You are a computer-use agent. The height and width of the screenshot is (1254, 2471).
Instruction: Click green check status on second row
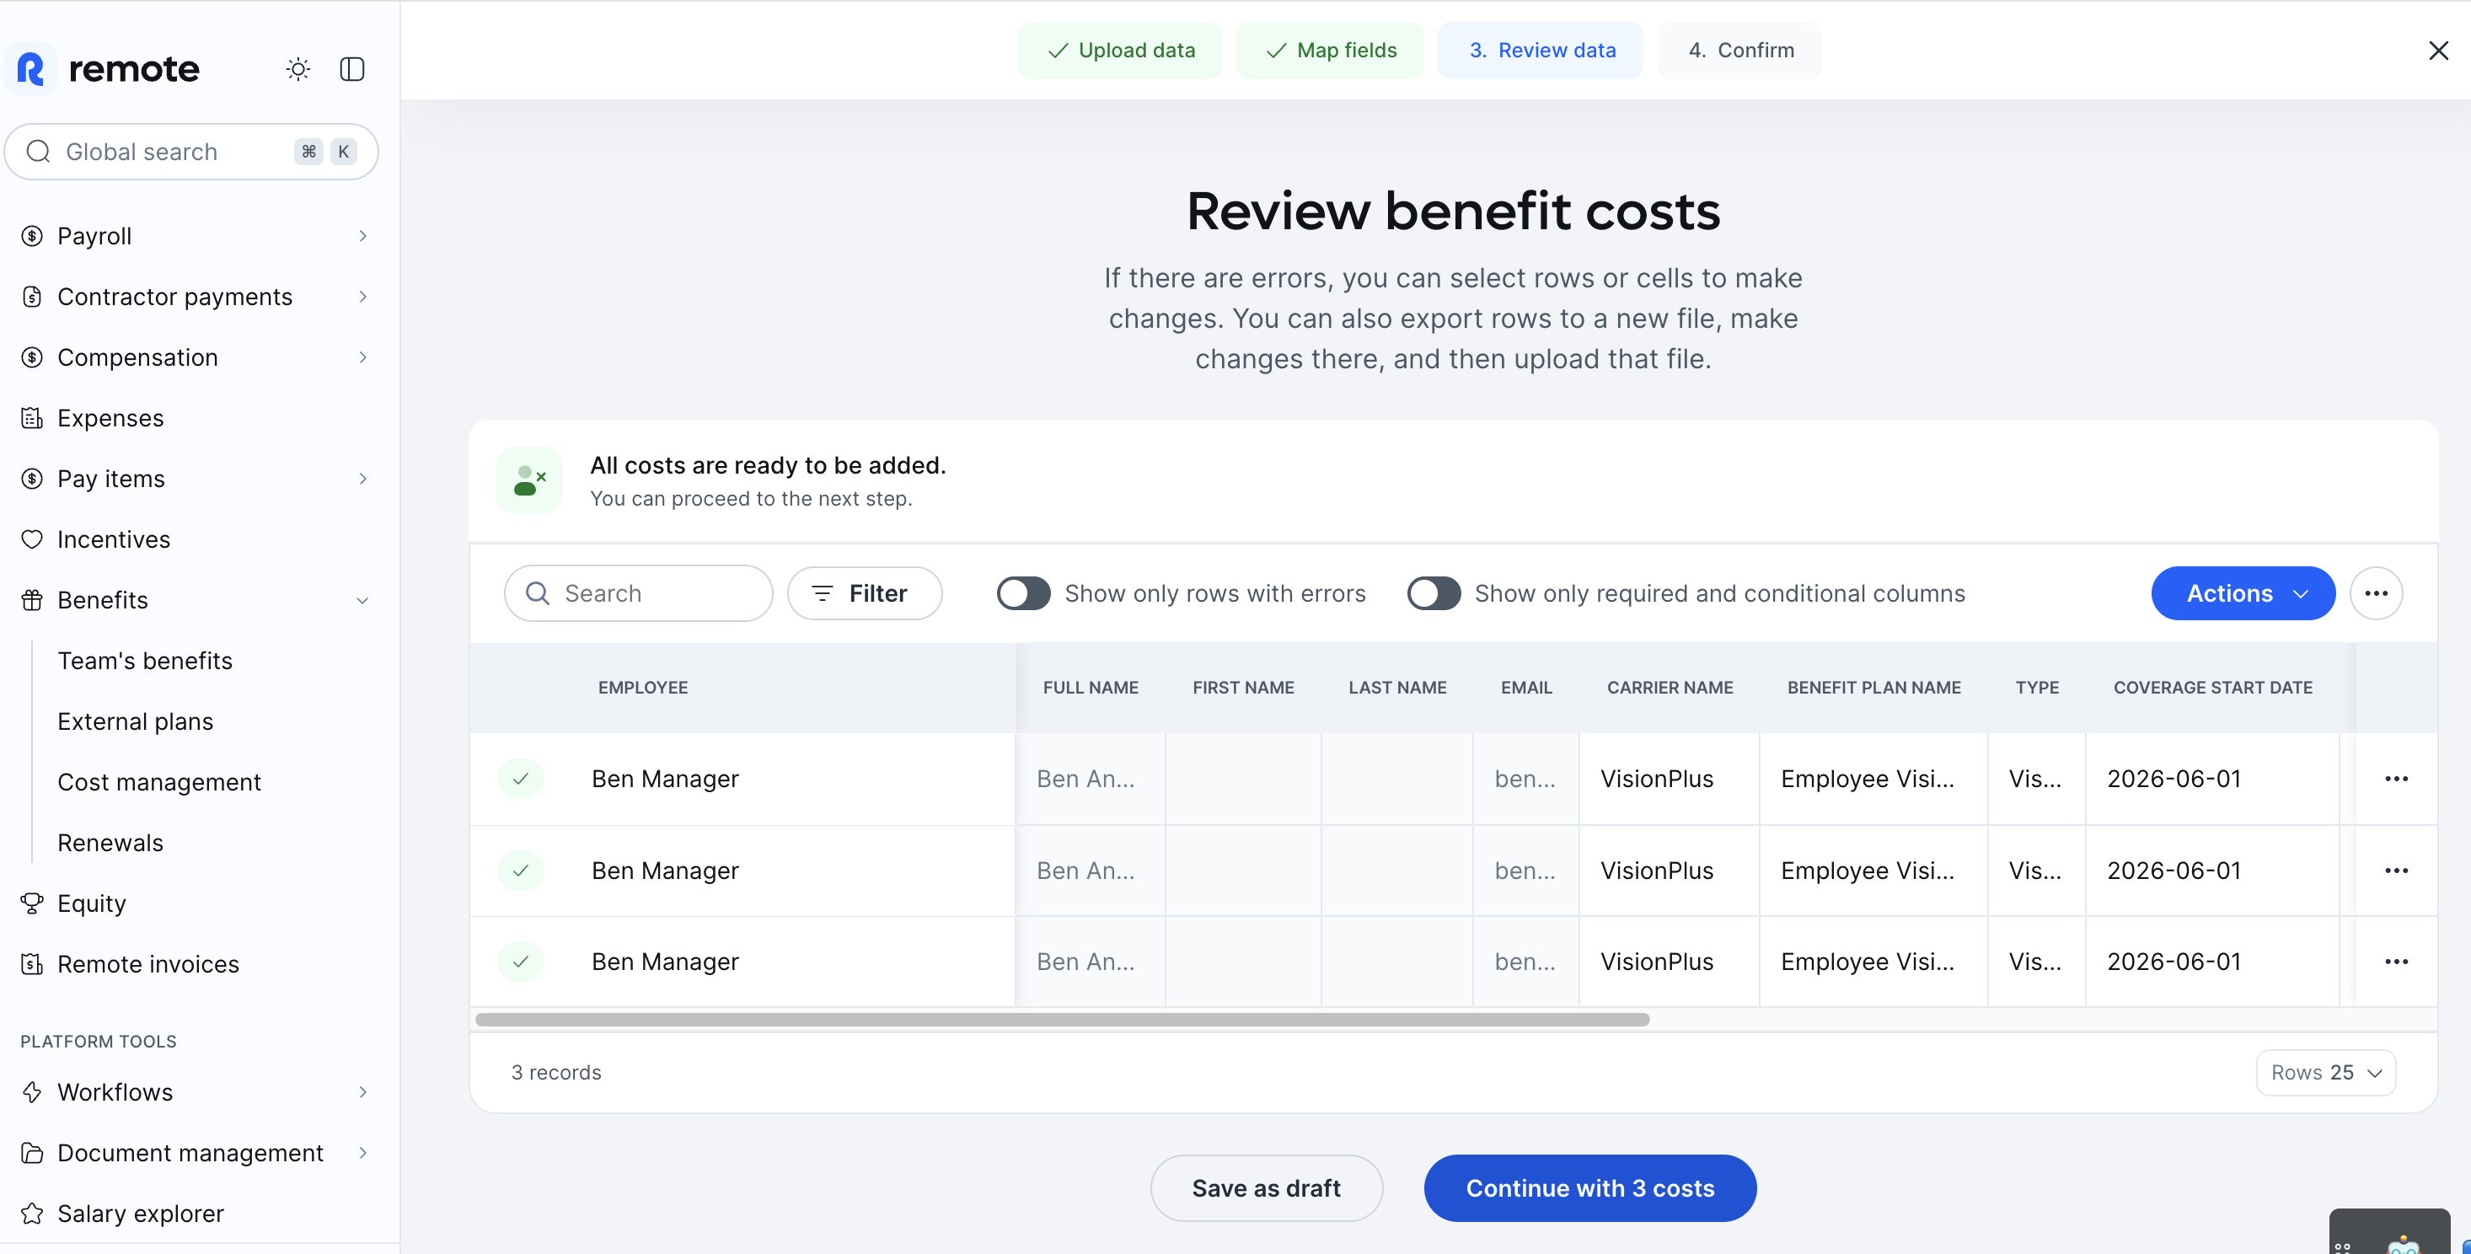[521, 871]
